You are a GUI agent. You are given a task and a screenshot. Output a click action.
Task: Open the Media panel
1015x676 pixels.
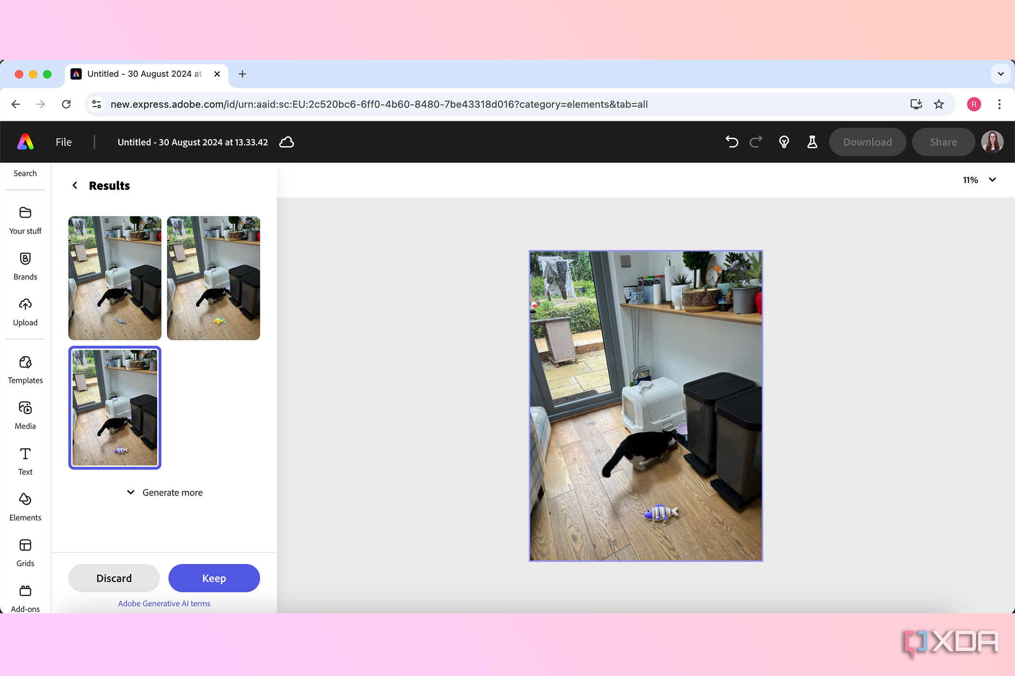point(25,416)
